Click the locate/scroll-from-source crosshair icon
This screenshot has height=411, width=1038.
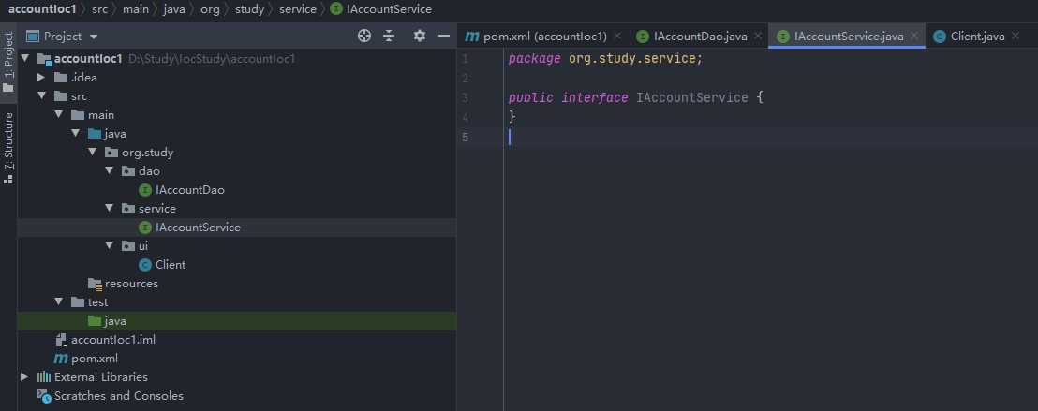click(364, 37)
